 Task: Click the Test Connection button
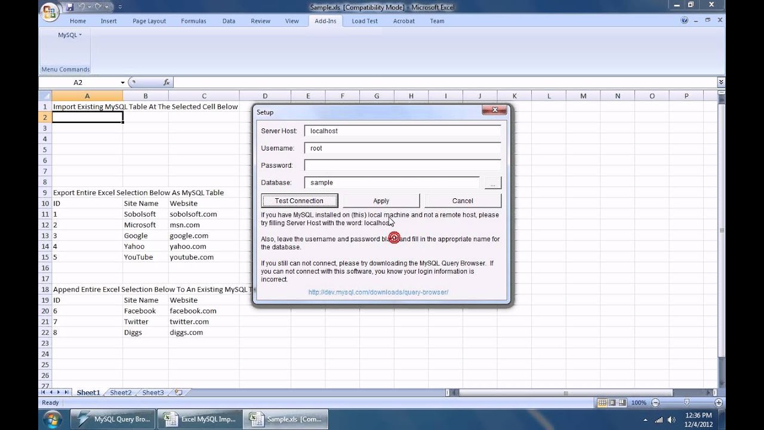pos(299,201)
